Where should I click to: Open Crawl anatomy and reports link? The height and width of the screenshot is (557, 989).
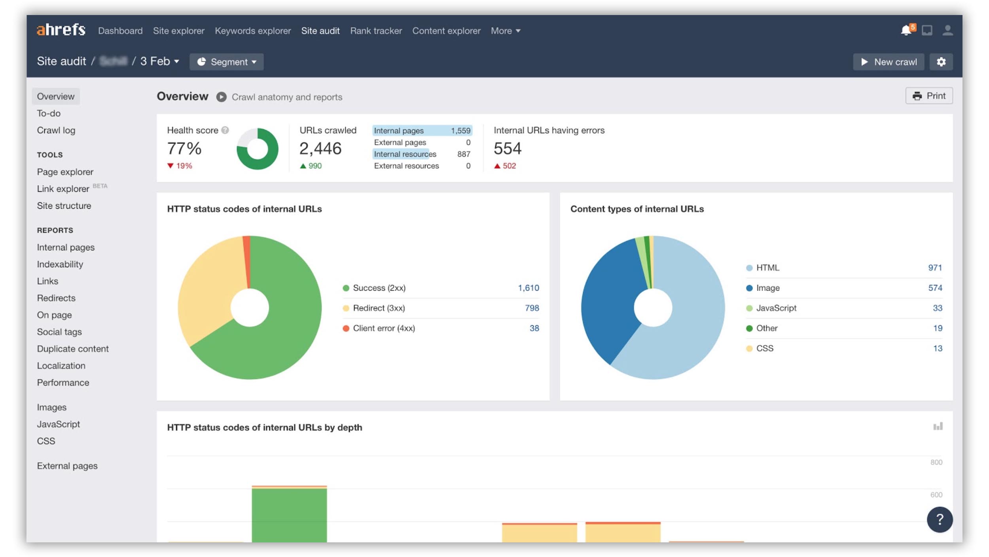click(287, 97)
